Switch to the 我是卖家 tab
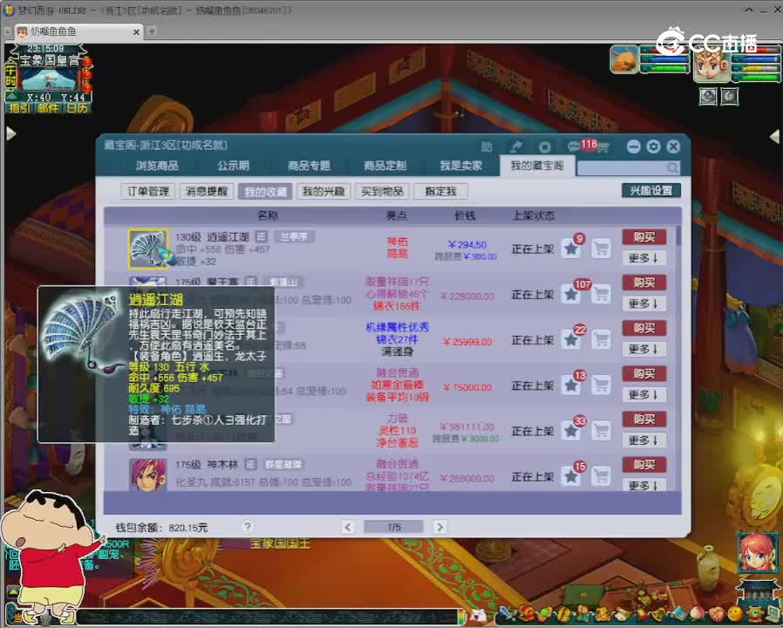Screen dimensions: 783x628 pos(461,166)
